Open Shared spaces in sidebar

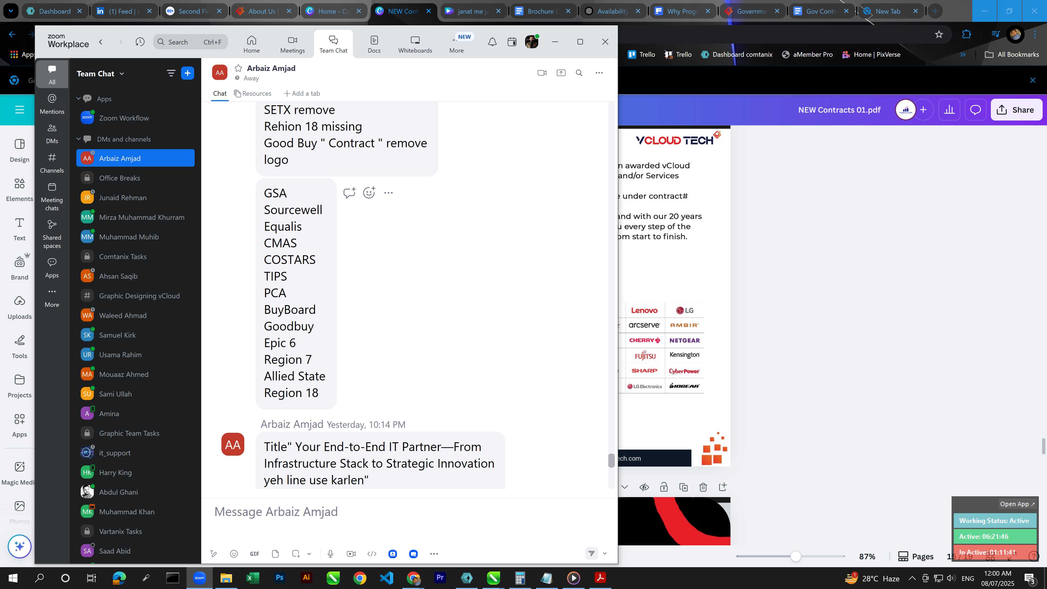click(x=52, y=234)
